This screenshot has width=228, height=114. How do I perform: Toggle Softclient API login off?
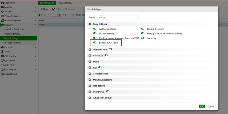(95, 43)
